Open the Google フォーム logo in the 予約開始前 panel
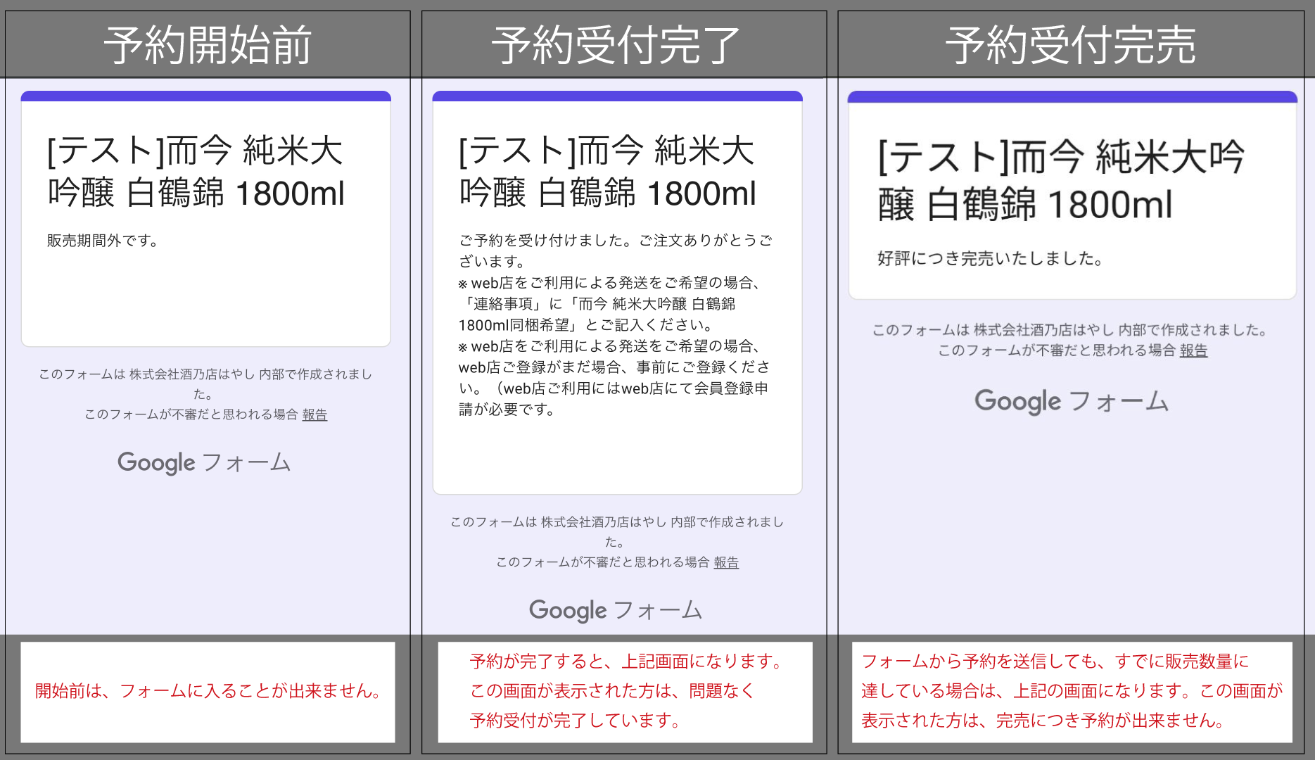Image resolution: width=1315 pixels, height=760 pixels. coord(204,462)
